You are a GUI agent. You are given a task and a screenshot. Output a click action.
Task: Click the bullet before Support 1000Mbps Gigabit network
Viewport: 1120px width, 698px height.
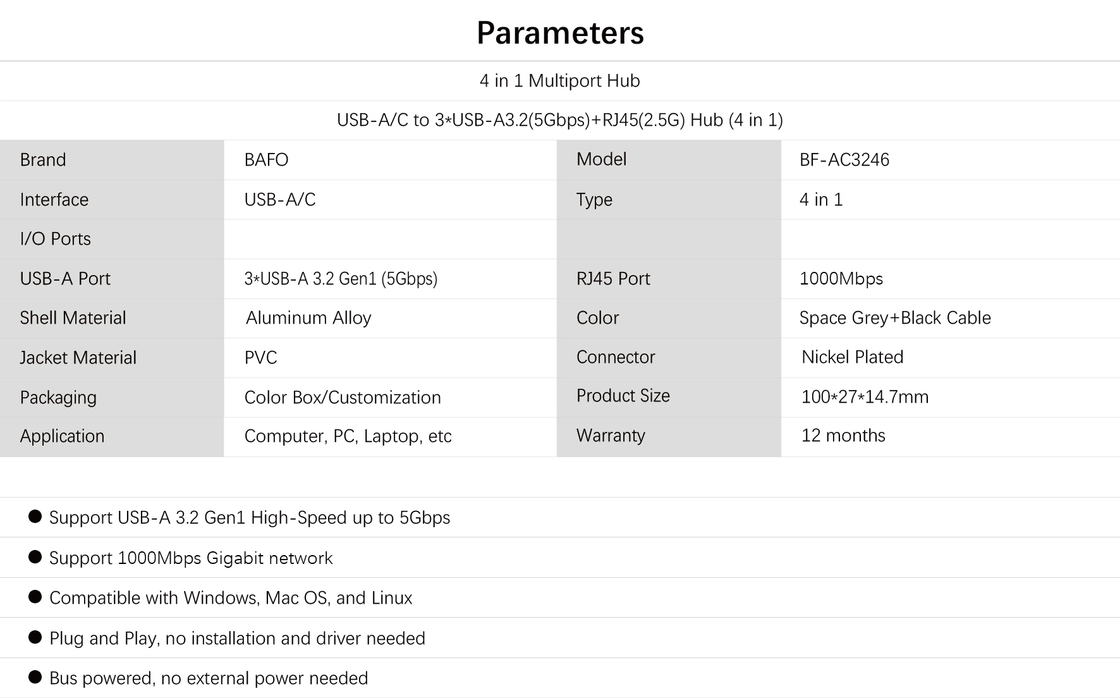(x=35, y=557)
